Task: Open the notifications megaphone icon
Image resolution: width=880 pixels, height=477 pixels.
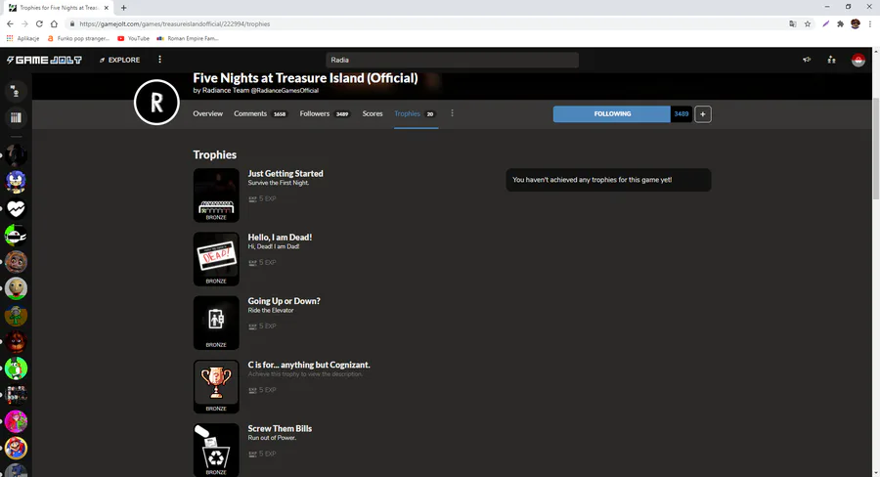Action: coord(807,60)
